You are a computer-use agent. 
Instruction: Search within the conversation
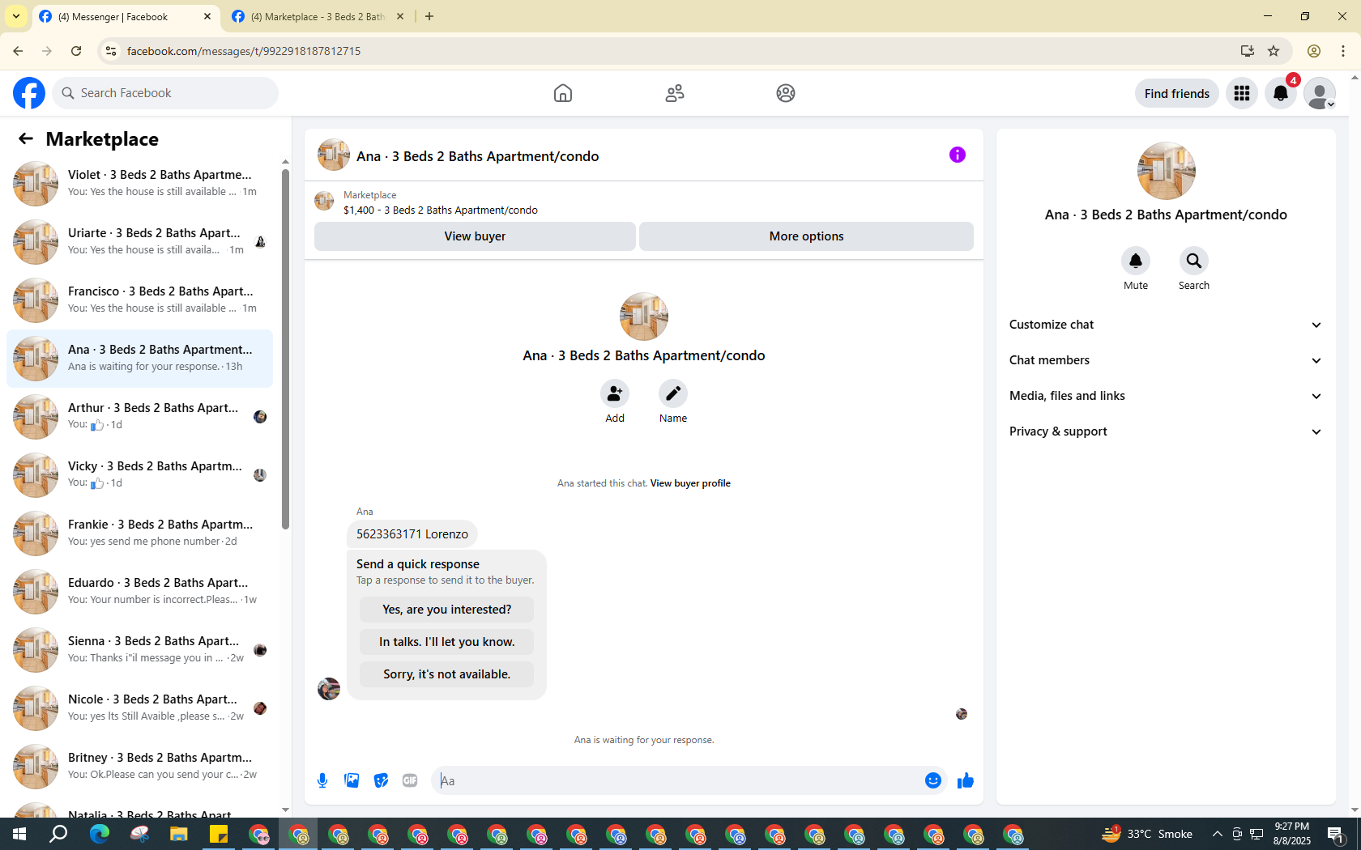point(1194,261)
